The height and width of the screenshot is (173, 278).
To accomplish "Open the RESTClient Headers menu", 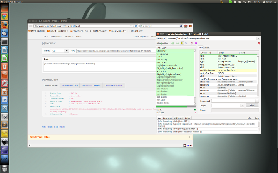I will [69, 37].
